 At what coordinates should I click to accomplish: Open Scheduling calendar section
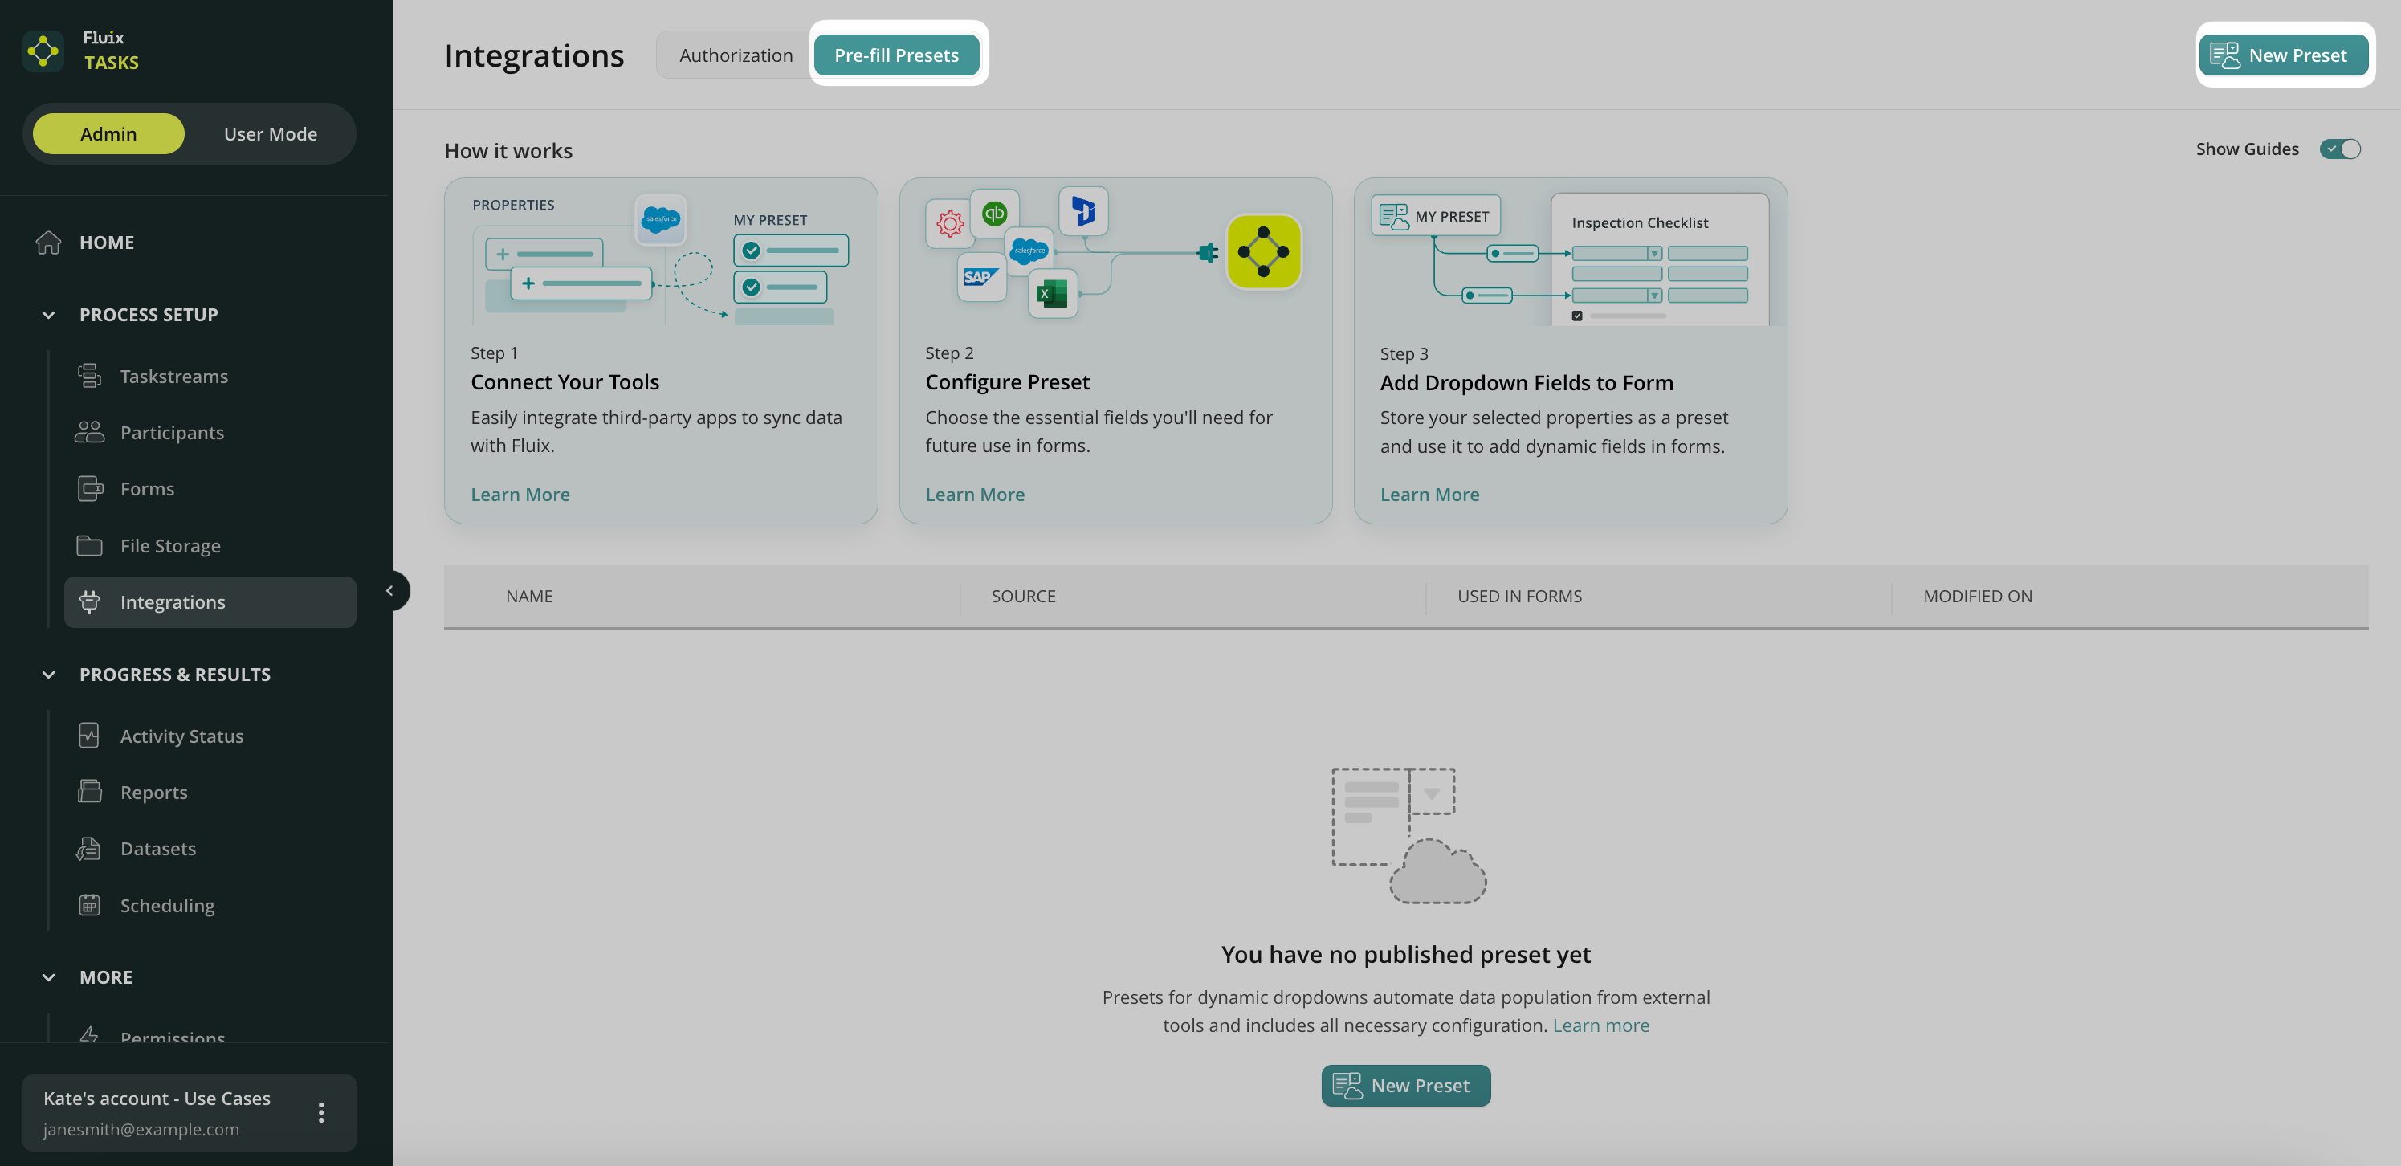[167, 906]
